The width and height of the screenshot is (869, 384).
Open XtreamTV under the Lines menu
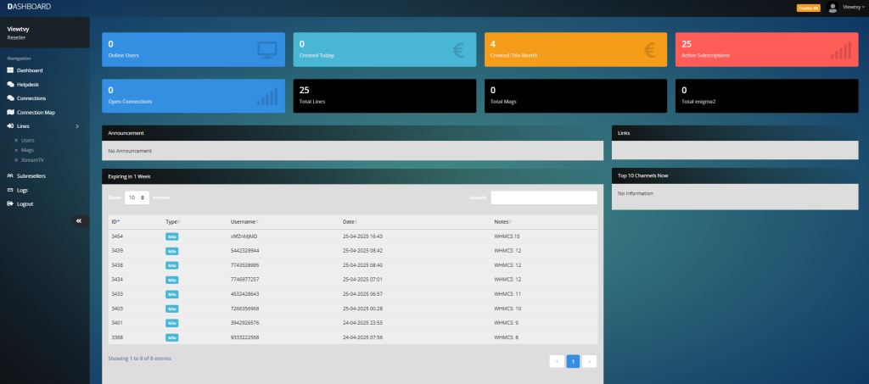pos(32,159)
